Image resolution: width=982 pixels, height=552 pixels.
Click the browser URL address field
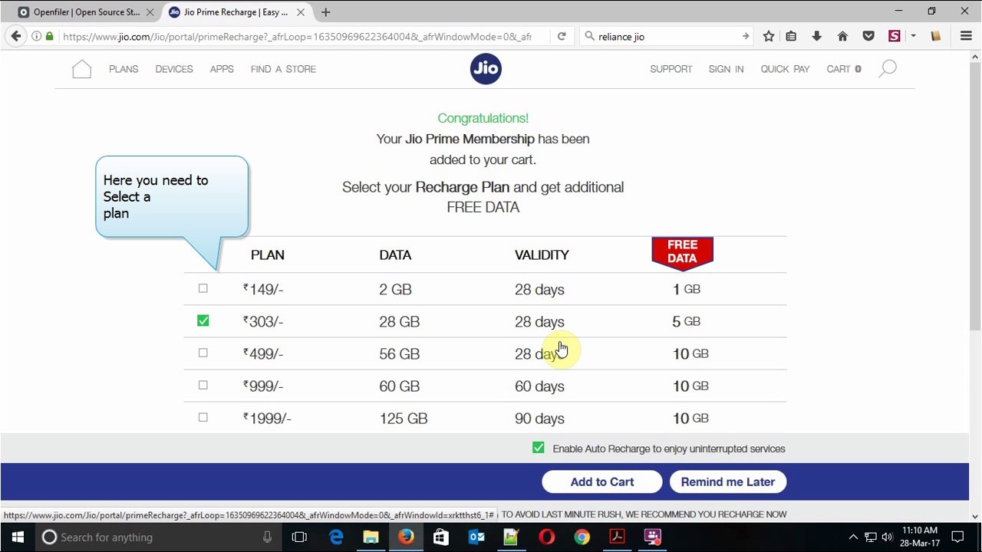297,36
